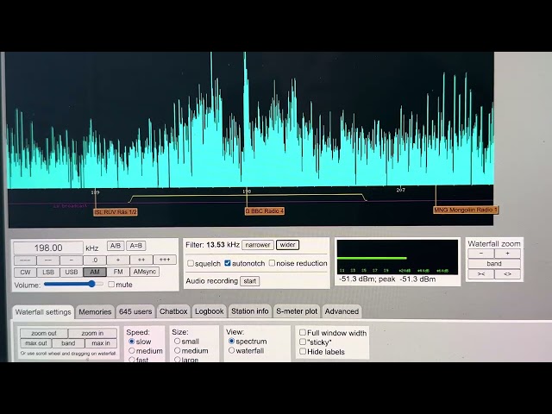Open the 645 users tab
This screenshot has height=414, width=552.
coord(135,311)
